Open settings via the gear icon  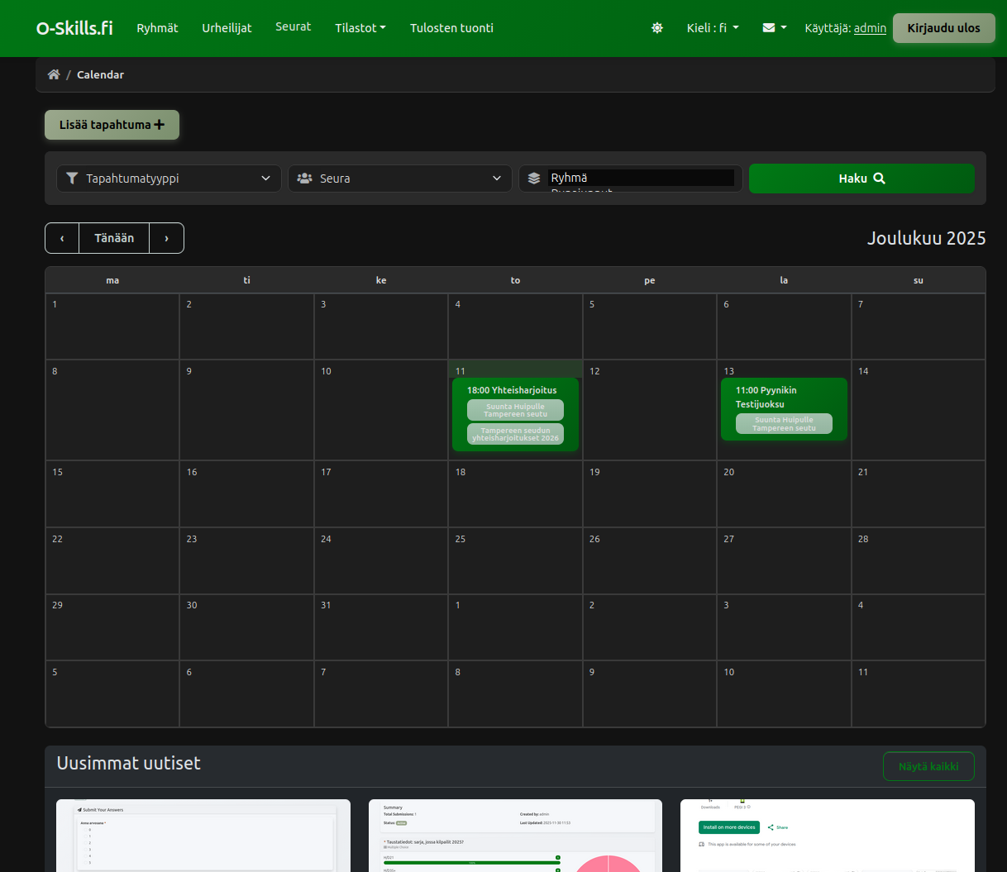[x=657, y=27]
